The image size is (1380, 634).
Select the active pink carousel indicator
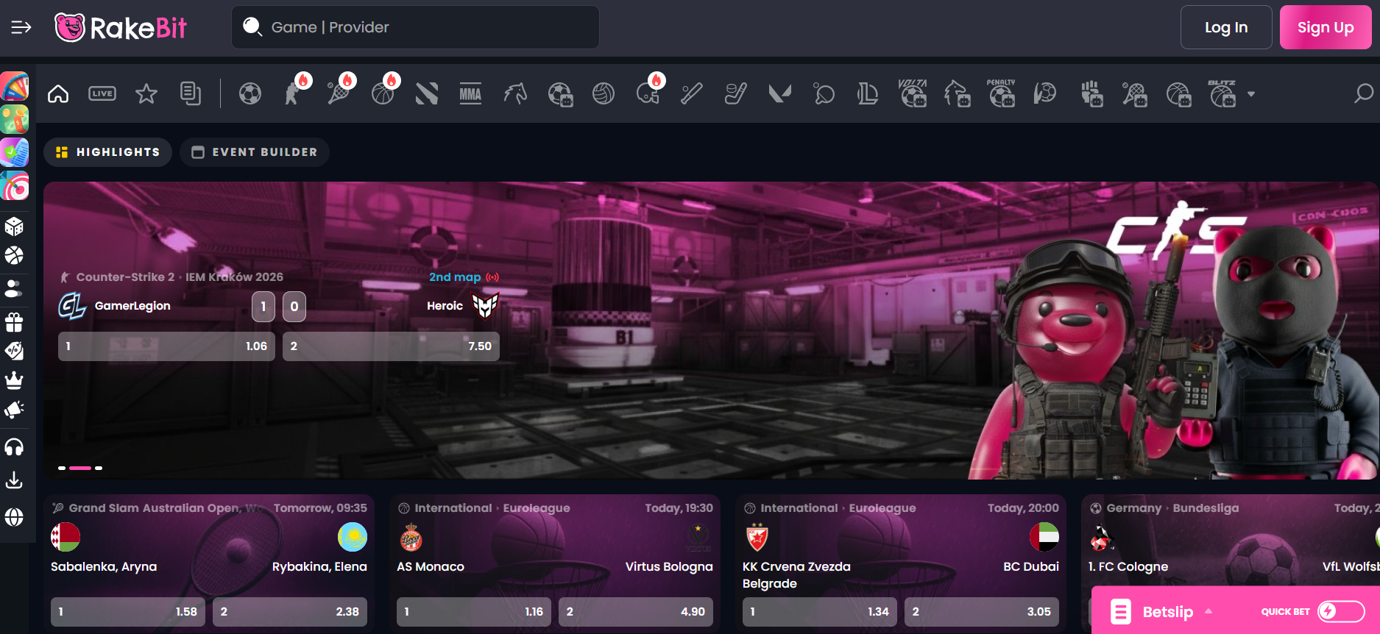pyautogui.click(x=80, y=468)
